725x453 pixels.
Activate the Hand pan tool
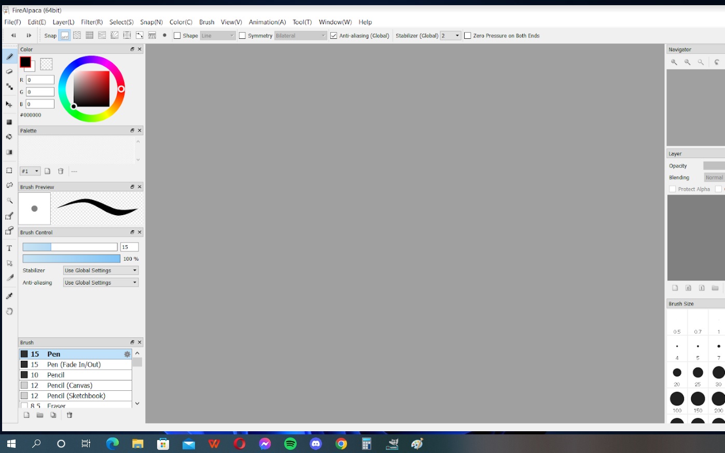[x=9, y=312]
